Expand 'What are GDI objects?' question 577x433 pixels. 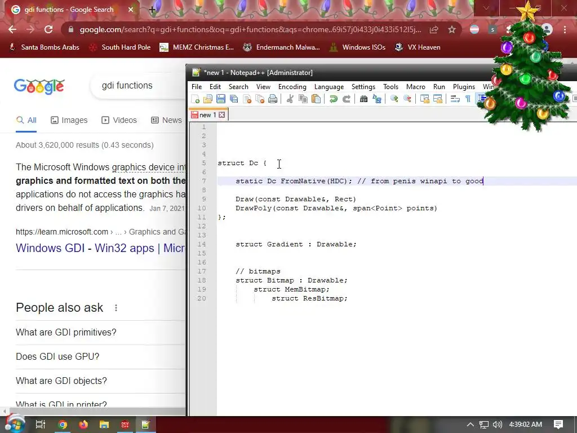point(100,381)
